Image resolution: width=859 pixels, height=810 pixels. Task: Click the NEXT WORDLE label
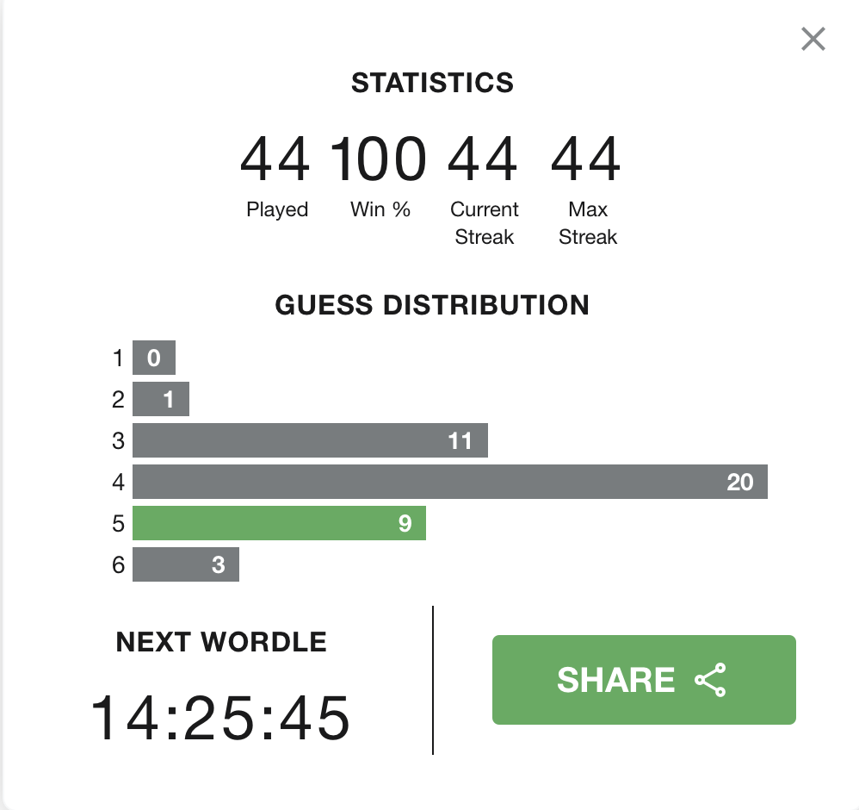click(221, 642)
